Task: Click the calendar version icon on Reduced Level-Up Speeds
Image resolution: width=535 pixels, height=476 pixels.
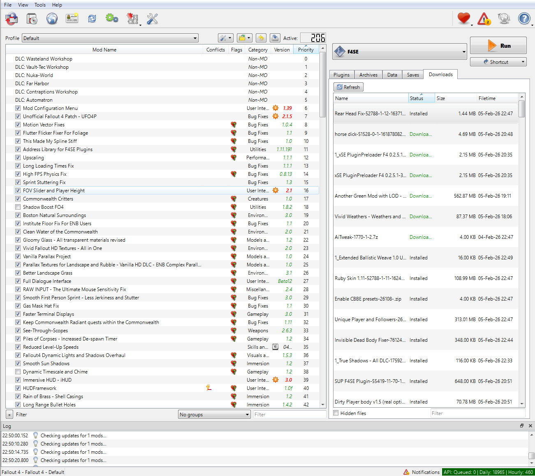Action: [276, 347]
